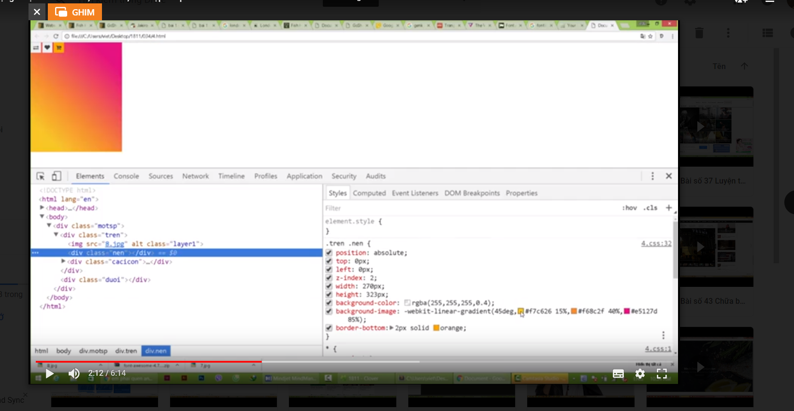Open the Audits tab
The height and width of the screenshot is (411, 794).
pos(375,176)
